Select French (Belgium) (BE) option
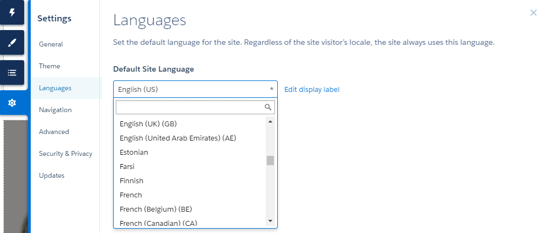Viewport: 544px width, 233px height. [156, 209]
